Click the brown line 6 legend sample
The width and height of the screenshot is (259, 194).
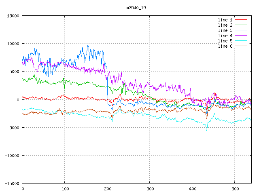(241, 46)
